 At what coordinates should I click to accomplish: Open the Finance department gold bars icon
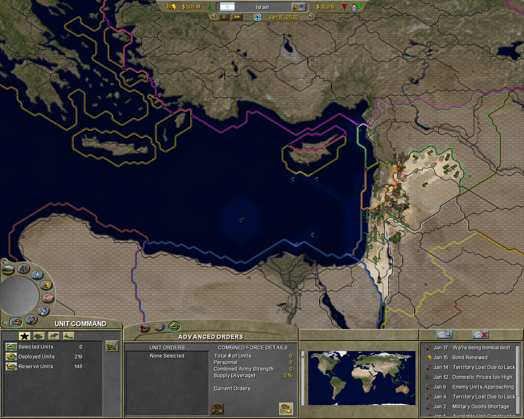(x=46, y=285)
